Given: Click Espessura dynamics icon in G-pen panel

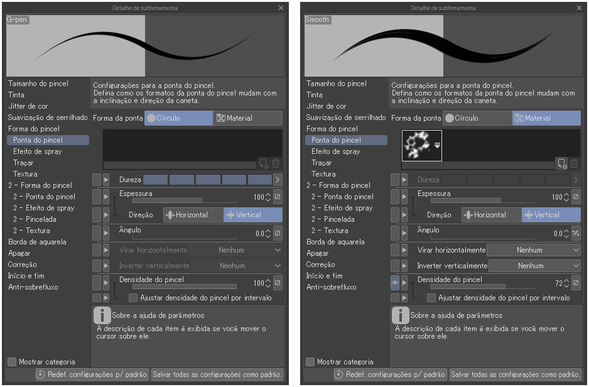Looking at the screenshot, I should 278,197.
